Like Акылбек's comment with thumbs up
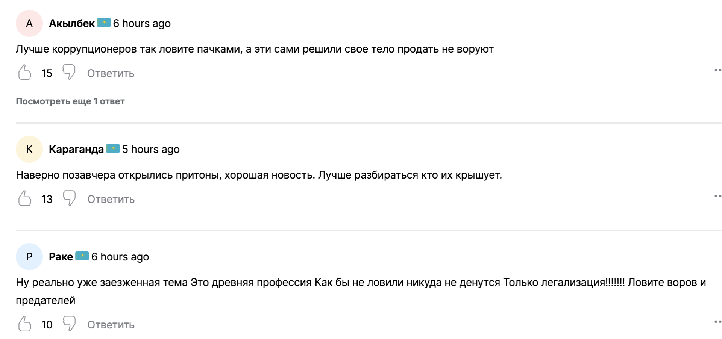The image size is (722, 339). (x=25, y=72)
